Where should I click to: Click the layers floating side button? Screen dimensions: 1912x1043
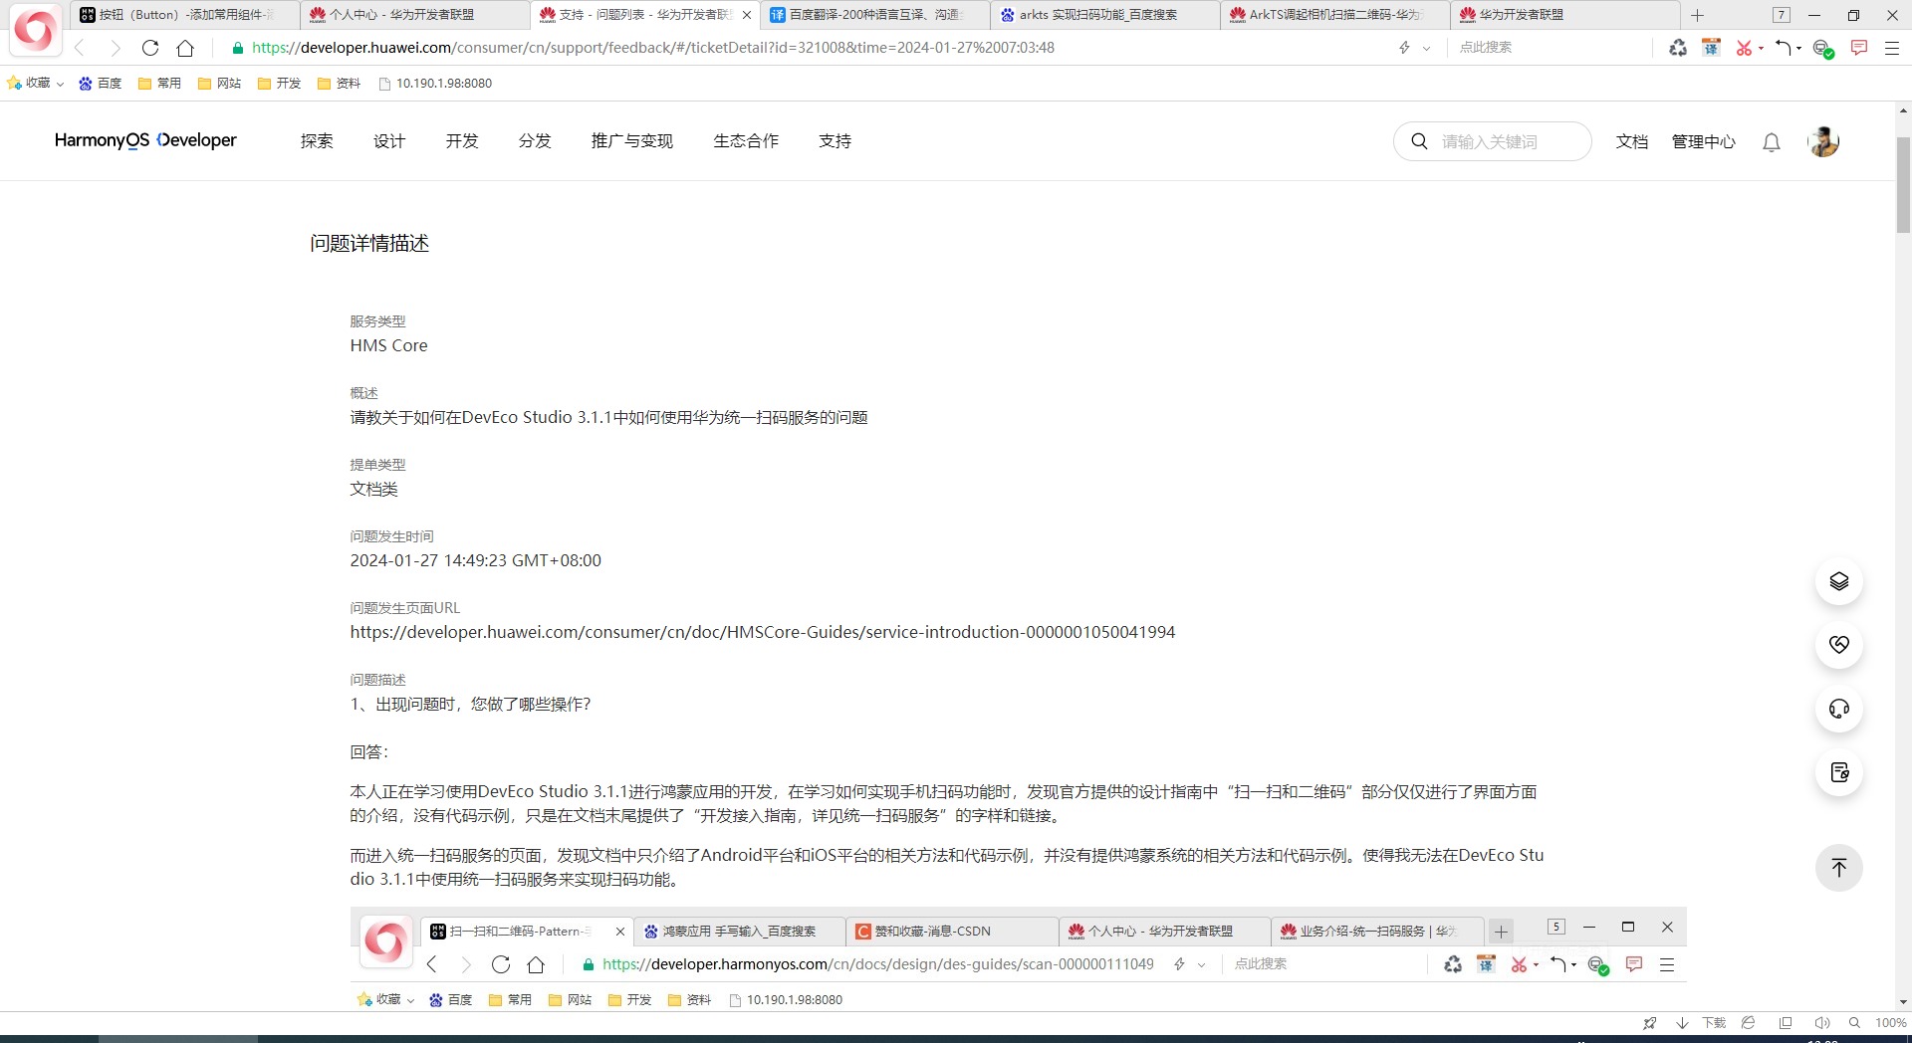click(x=1839, y=581)
